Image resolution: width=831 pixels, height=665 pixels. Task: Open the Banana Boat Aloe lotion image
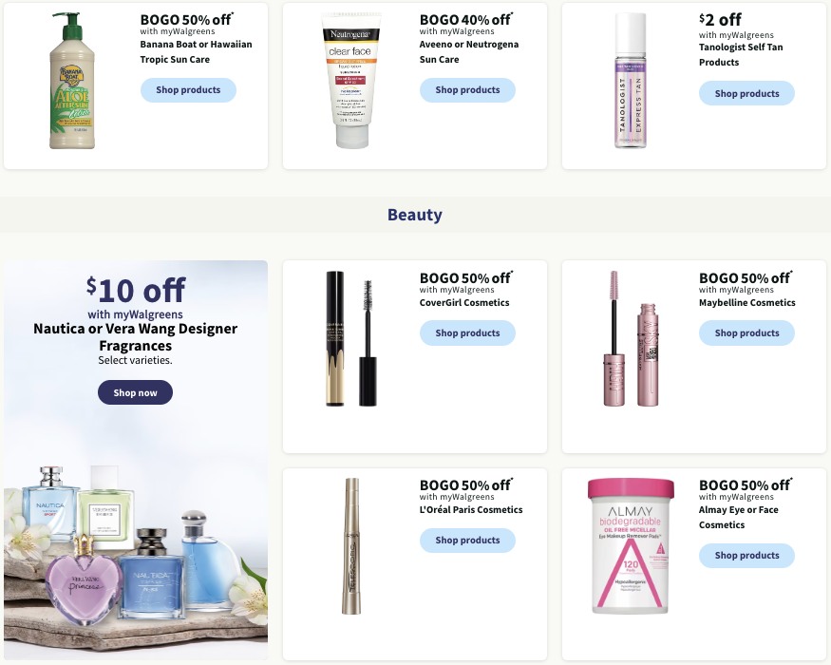72,81
